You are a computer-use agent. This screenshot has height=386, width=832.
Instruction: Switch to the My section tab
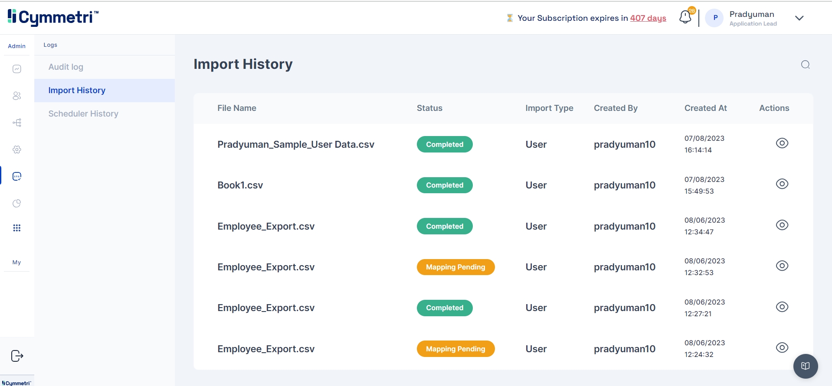pyautogui.click(x=16, y=262)
